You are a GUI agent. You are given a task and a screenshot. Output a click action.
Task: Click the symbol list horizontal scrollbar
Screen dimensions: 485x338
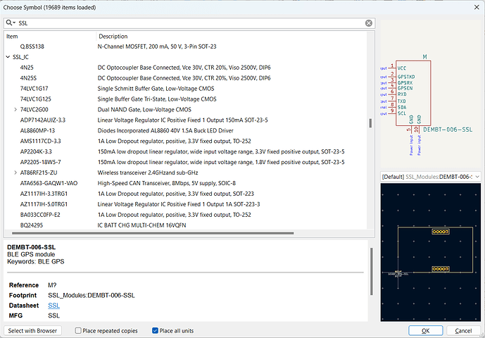(x=153, y=233)
